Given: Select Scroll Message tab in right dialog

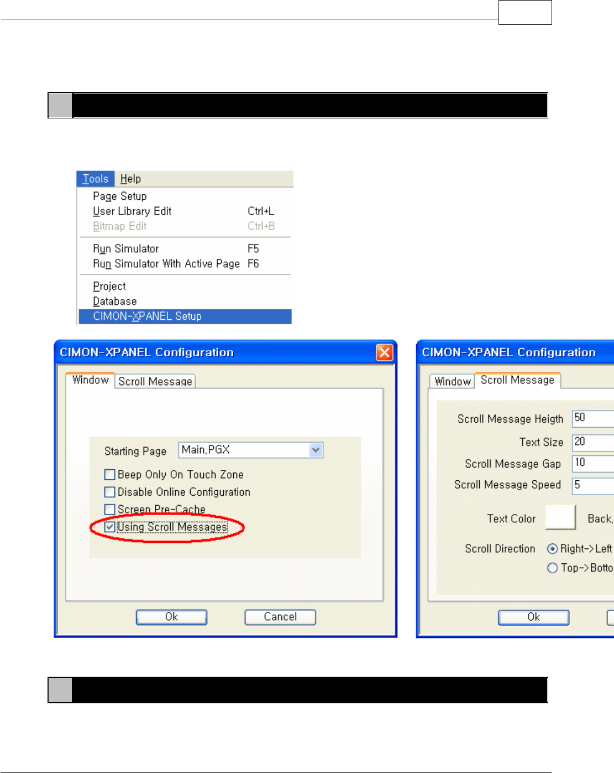Looking at the screenshot, I should click(517, 380).
